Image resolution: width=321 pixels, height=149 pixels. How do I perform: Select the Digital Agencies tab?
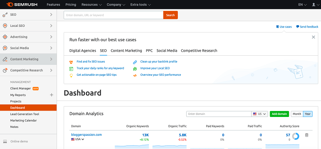83,51
